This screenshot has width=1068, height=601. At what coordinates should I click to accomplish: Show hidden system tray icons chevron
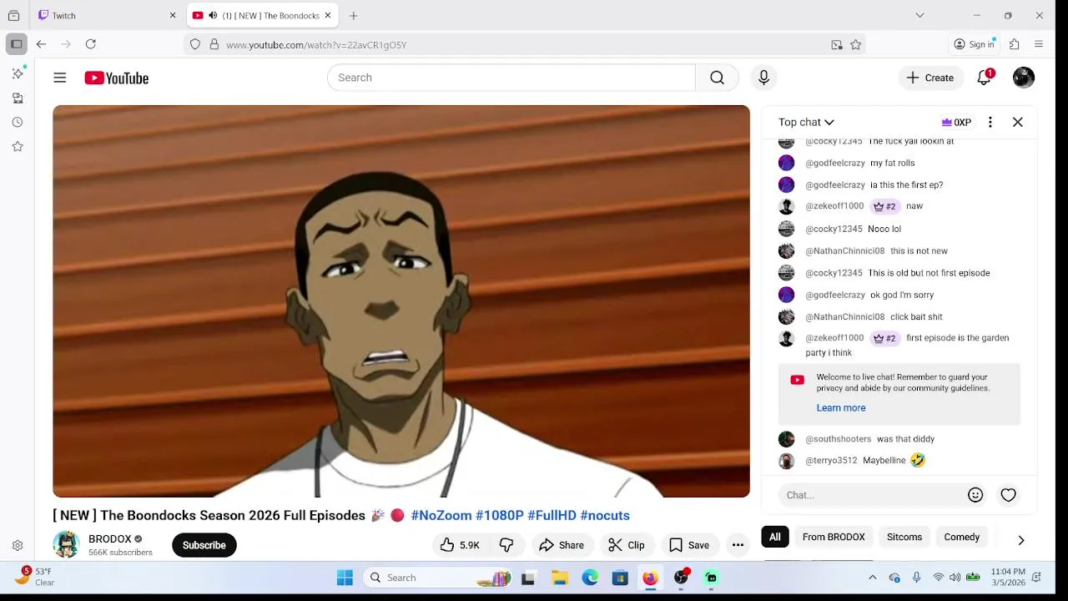(873, 578)
